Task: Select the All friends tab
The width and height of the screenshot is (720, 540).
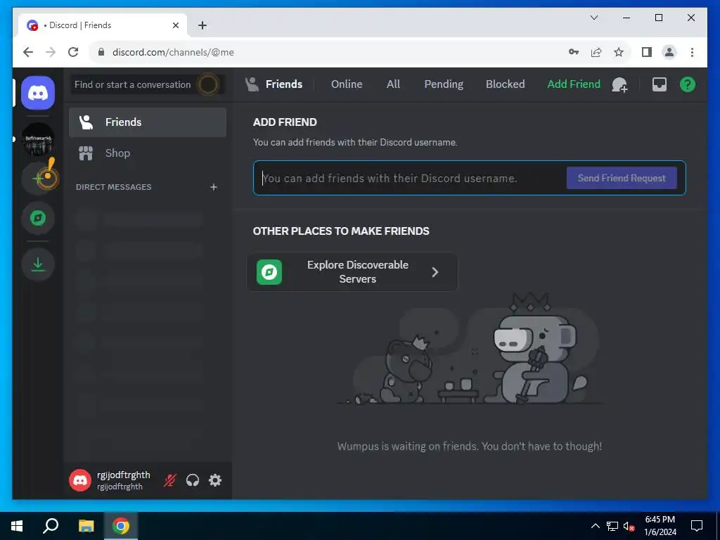Action: 393,84
